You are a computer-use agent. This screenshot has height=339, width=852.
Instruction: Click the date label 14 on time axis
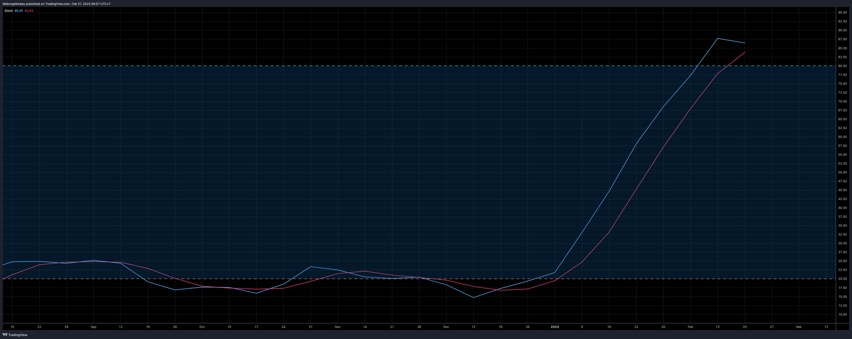click(365, 327)
